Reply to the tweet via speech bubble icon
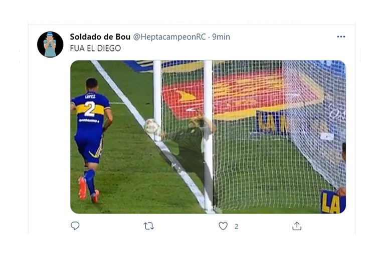The width and height of the screenshot is (385, 256). (x=75, y=225)
